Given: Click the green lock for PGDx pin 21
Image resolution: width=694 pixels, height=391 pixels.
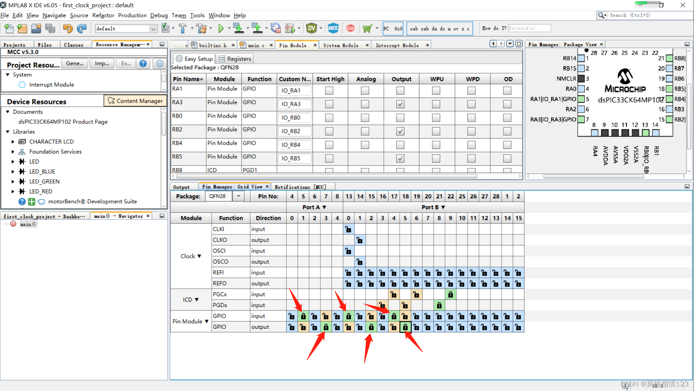Looking at the screenshot, I should [x=439, y=305].
